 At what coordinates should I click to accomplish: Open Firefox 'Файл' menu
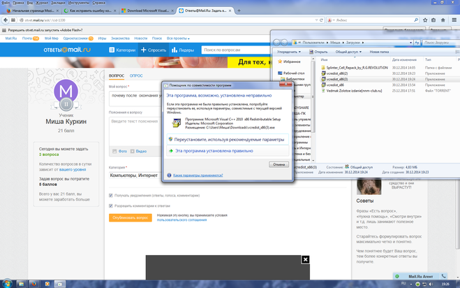click(x=6, y=3)
